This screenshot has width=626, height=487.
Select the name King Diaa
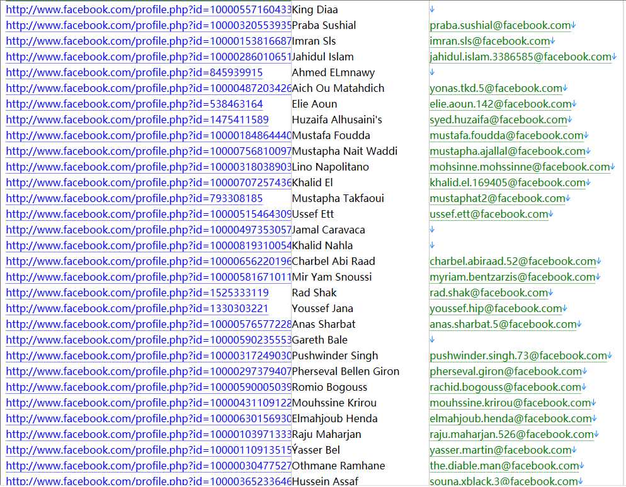315,9
